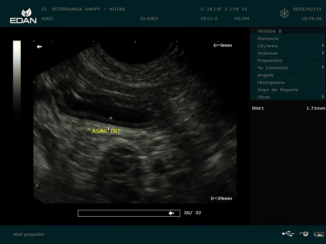Expand the Cir/Area submenu arrow
This screenshot has width=326, height=244.
coord(323,46)
